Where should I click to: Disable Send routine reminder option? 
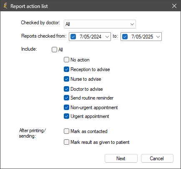66,98
